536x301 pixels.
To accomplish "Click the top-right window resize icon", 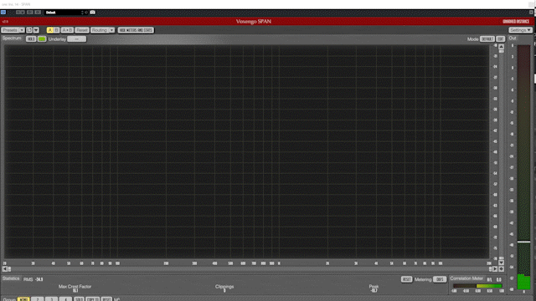I will tap(531, 13).
